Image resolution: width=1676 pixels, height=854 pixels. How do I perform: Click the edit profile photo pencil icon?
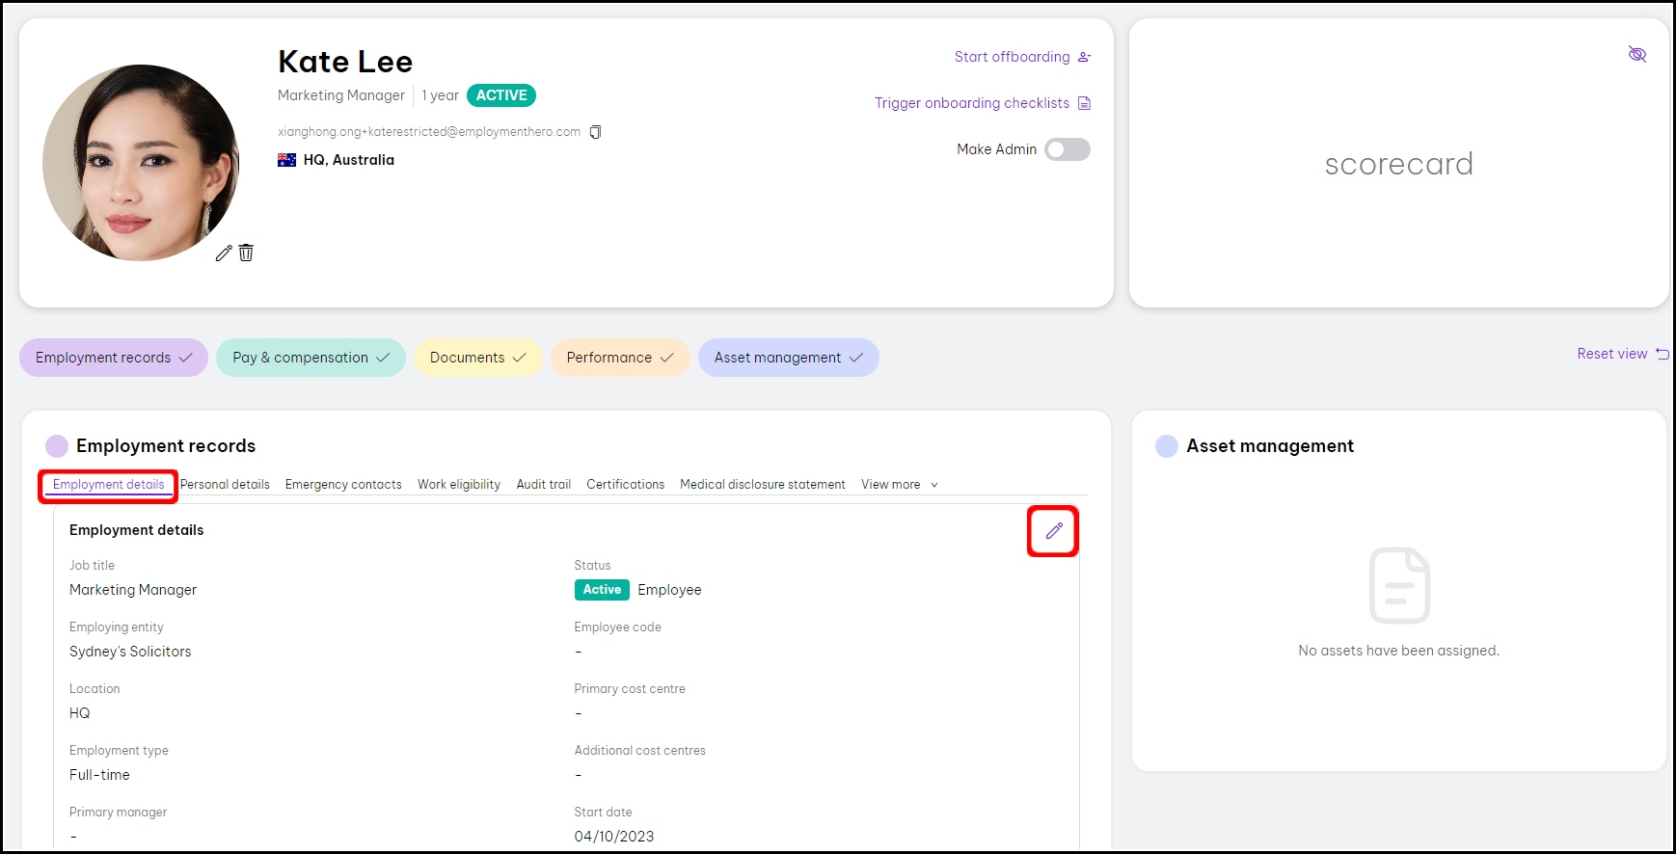click(x=224, y=254)
